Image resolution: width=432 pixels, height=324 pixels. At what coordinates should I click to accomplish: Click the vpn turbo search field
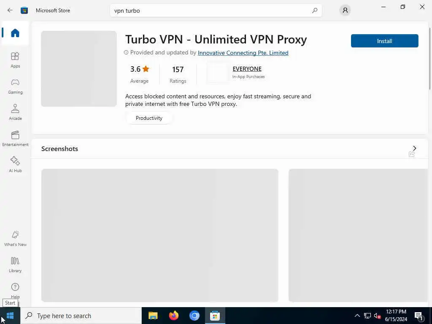tap(216, 11)
